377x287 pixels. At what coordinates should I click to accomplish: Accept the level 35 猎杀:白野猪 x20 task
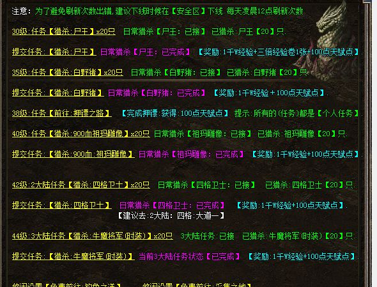click(x=68, y=72)
